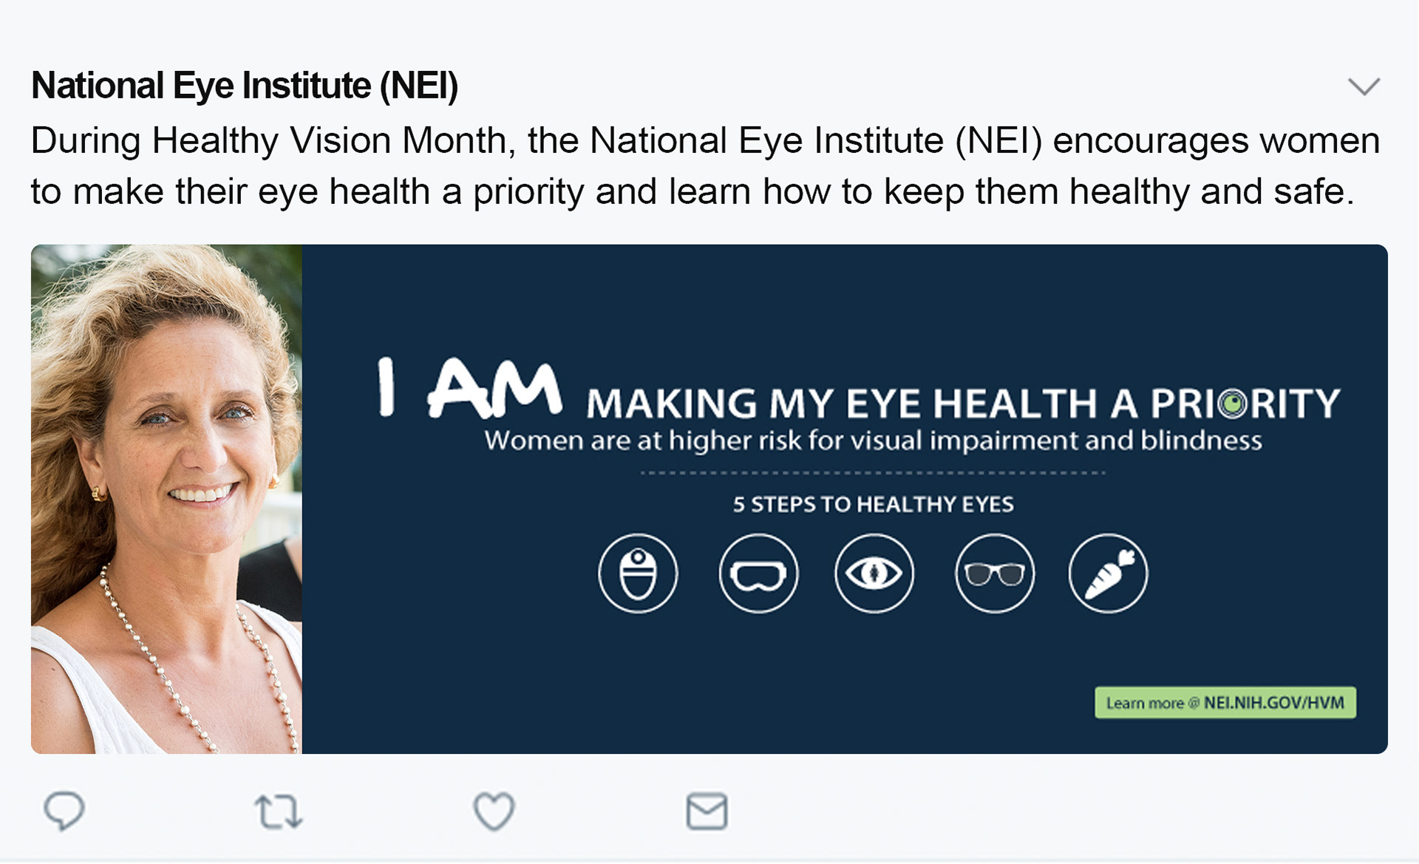Click the "I AM" handwritten headline

469,389
